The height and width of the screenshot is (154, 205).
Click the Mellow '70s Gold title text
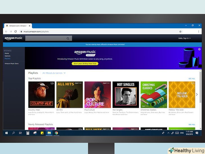click(176, 110)
